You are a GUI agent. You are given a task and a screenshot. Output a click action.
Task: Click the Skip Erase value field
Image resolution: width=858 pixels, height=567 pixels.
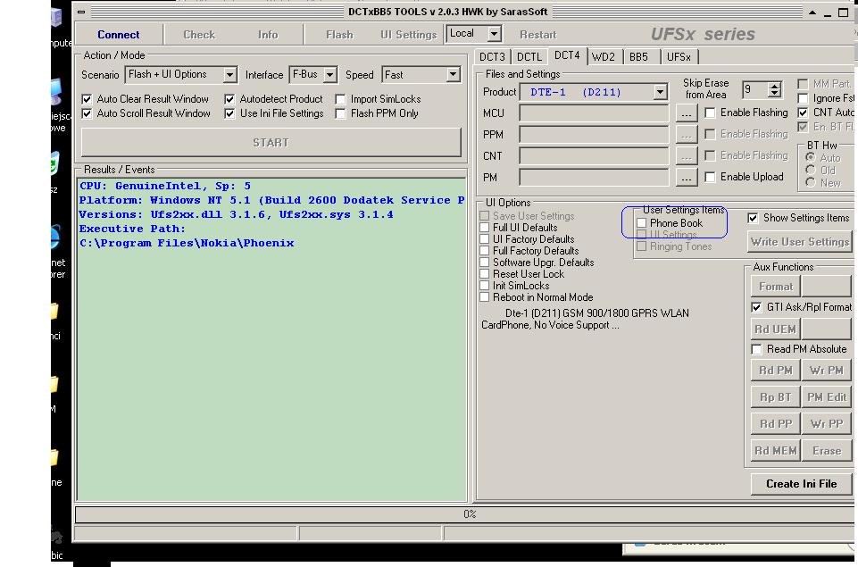(x=755, y=89)
